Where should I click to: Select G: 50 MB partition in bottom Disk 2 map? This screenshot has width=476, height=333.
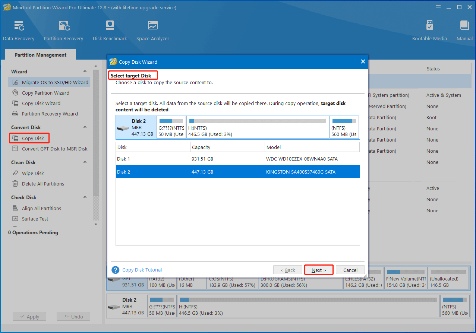pyautogui.click(x=162, y=305)
